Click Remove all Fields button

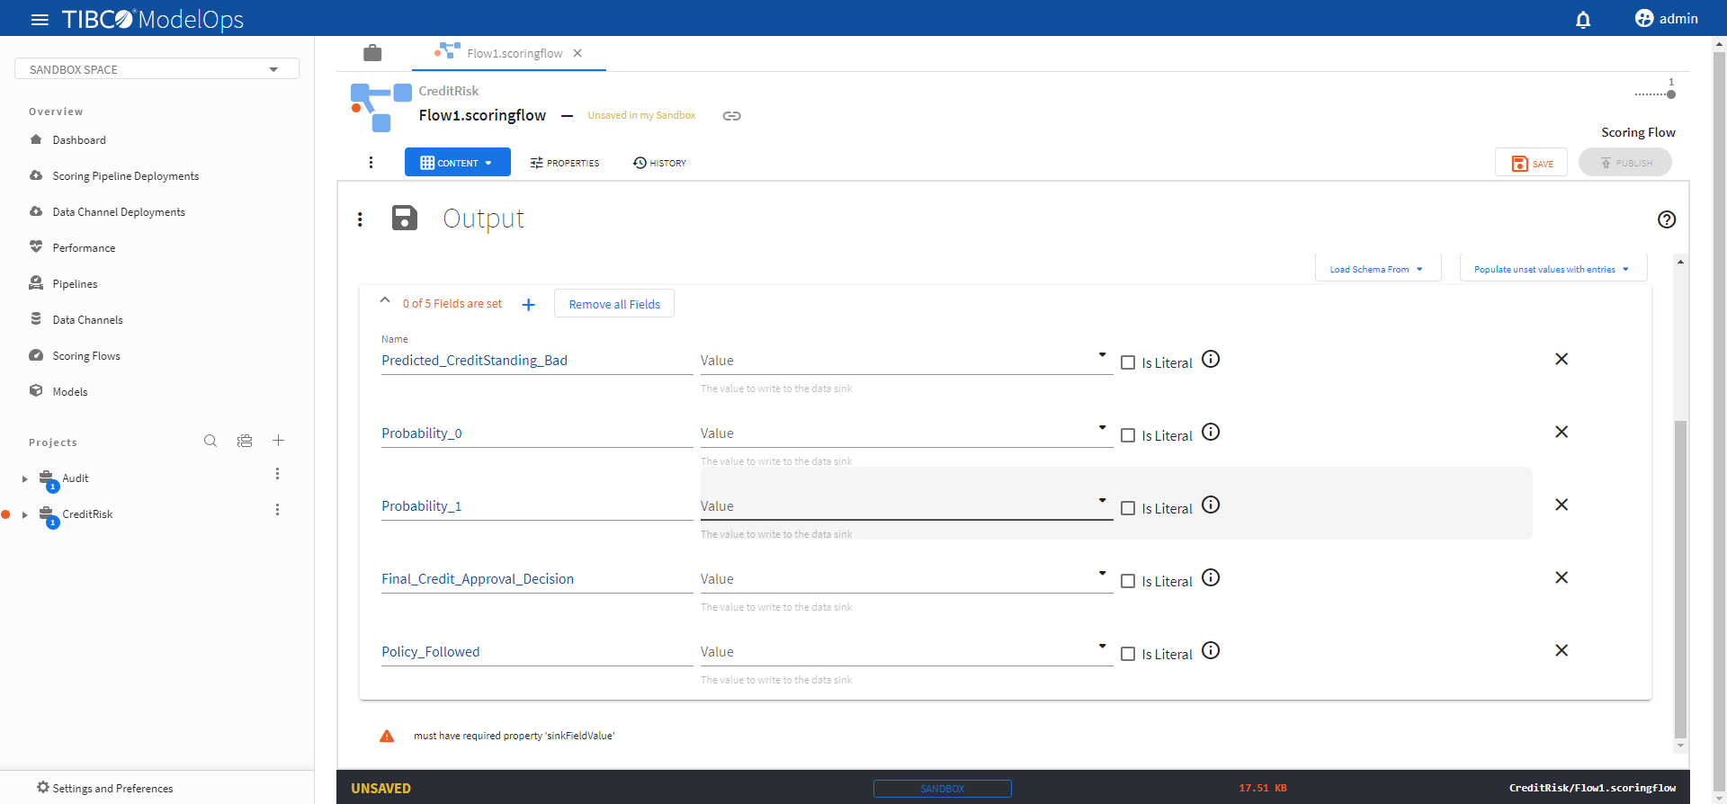click(614, 304)
